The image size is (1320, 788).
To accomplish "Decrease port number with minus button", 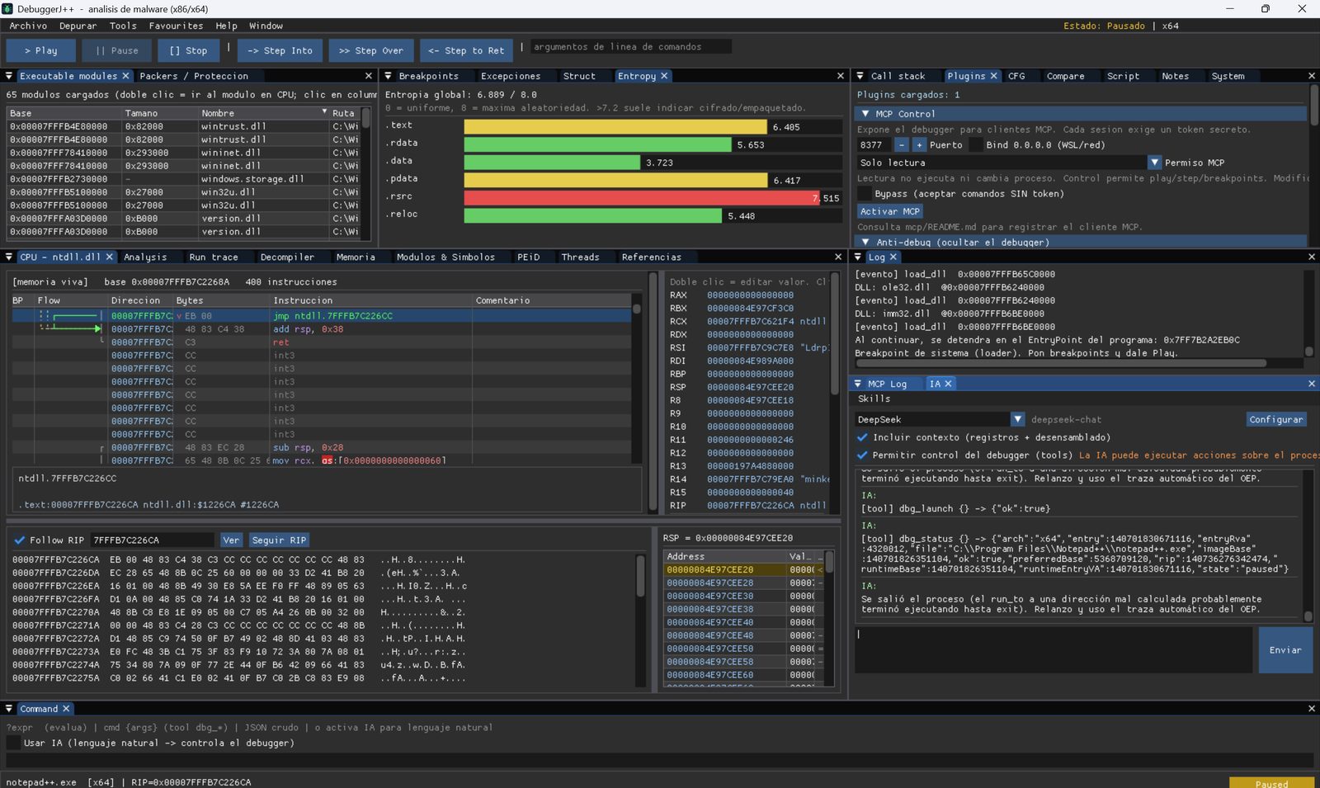I will tap(901, 144).
